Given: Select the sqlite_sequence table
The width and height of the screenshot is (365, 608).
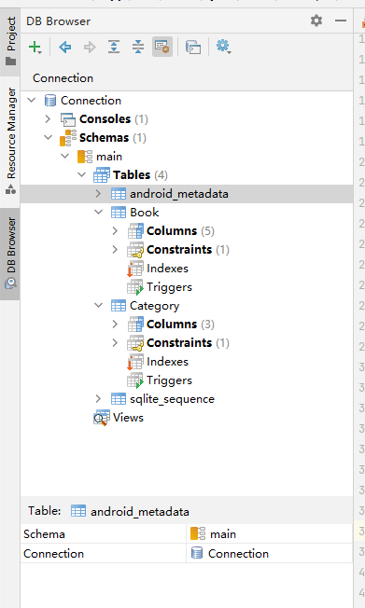Looking at the screenshot, I should pyautogui.click(x=172, y=399).
